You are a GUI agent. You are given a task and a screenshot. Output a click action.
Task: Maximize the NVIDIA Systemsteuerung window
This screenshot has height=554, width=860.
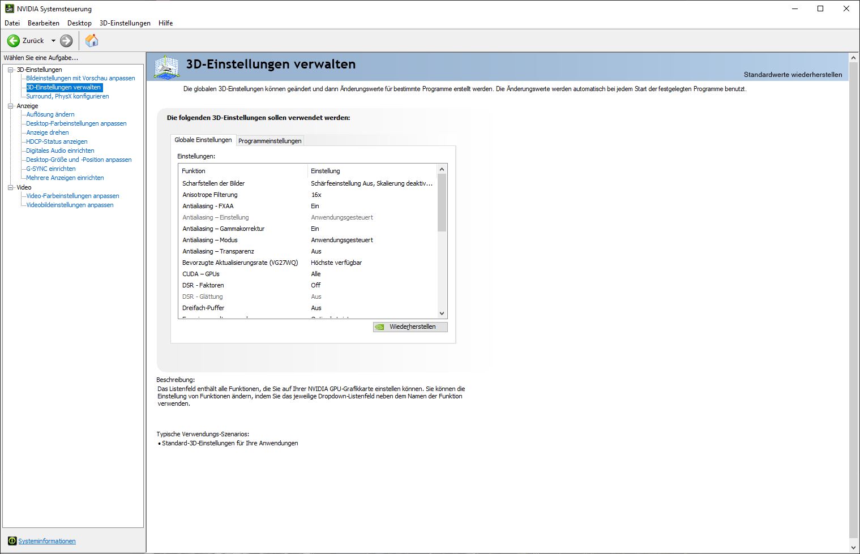pyautogui.click(x=820, y=8)
